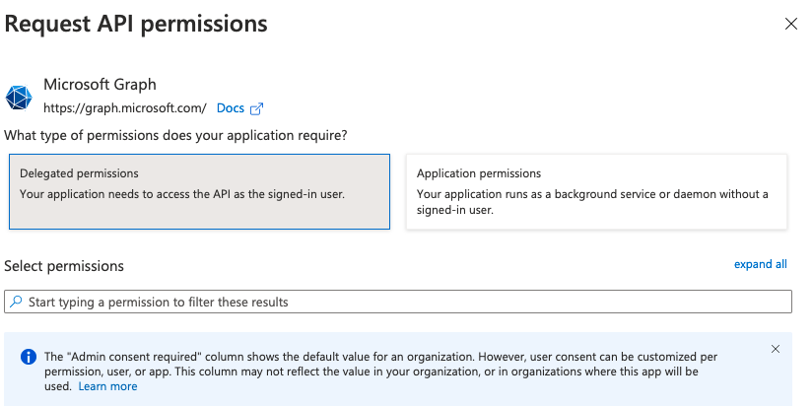Click the https://graph.microsoft.com/ URL text

(x=125, y=108)
